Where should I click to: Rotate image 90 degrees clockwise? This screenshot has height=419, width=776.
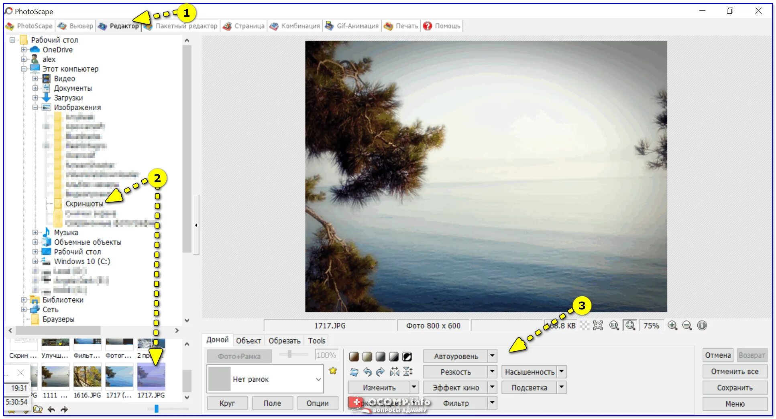[381, 372]
